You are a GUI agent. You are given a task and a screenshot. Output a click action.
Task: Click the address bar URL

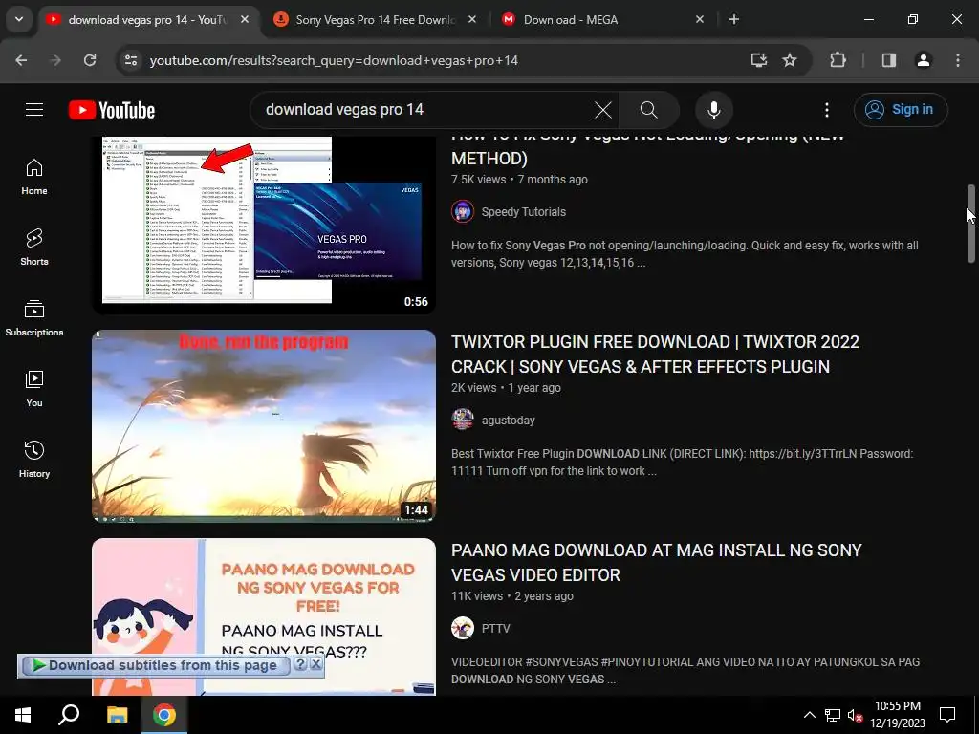[334, 60]
